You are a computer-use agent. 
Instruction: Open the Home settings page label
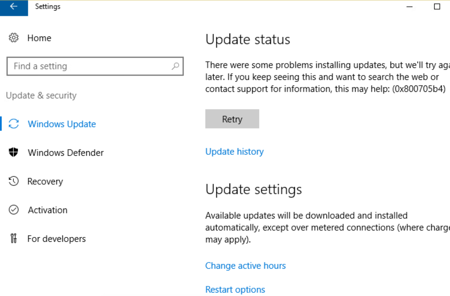[x=39, y=38]
